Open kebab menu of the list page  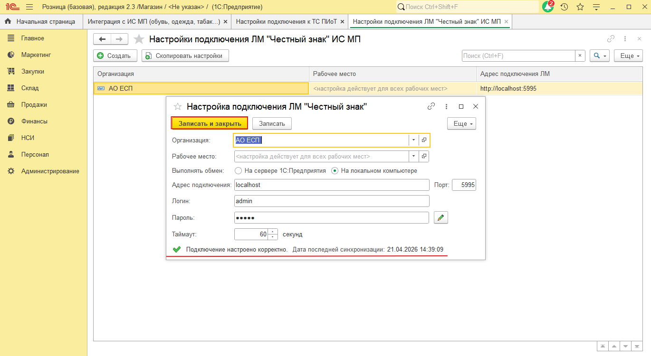(x=625, y=39)
